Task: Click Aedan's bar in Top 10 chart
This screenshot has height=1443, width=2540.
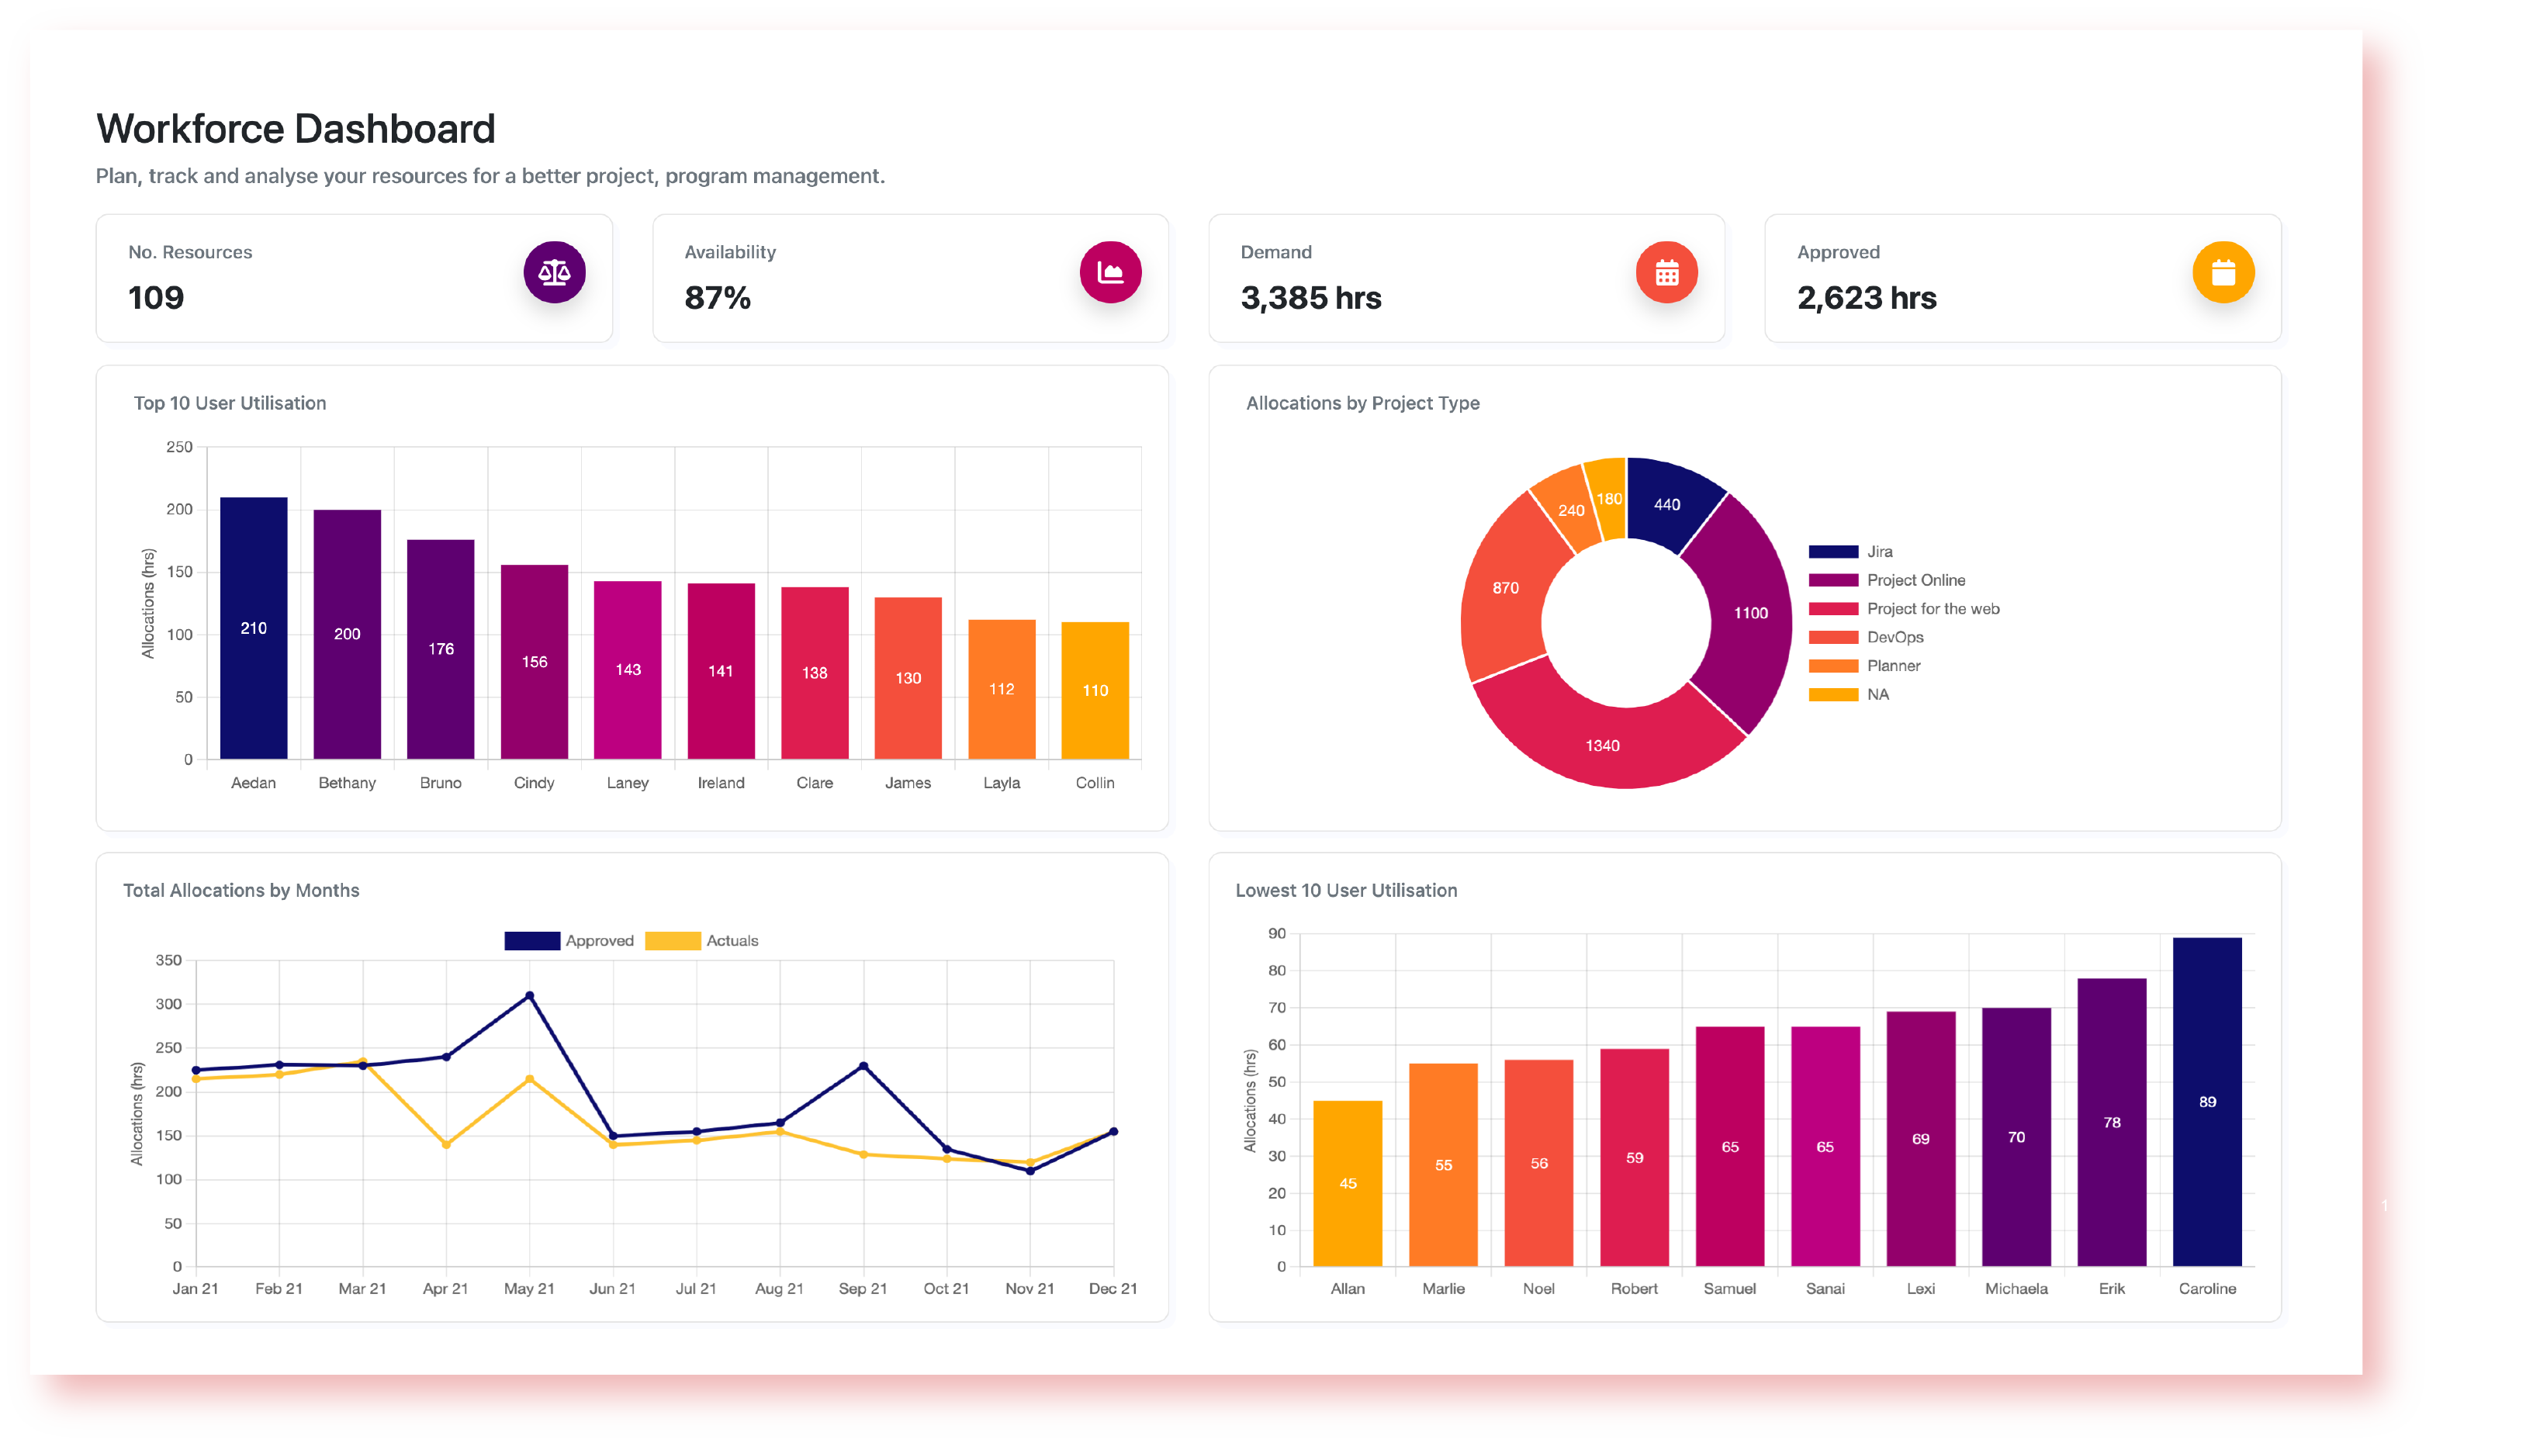Action: click(x=254, y=628)
